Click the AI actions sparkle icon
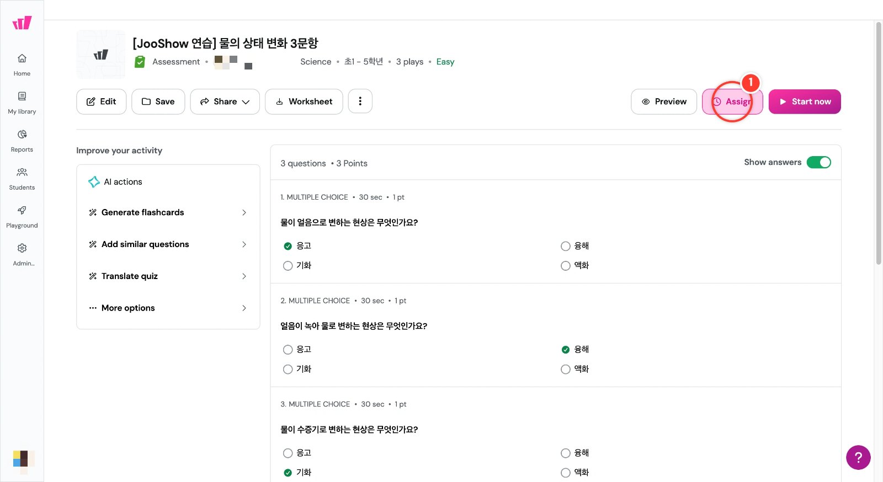Viewport: 883px width, 482px height. (x=94, y=182)
